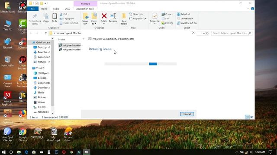Open Music folder in navigation pane

click(x=39, y=93)
